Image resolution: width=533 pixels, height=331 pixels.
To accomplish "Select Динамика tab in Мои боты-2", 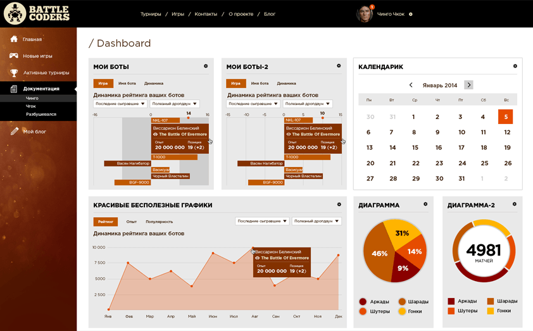I will (286, 84).
